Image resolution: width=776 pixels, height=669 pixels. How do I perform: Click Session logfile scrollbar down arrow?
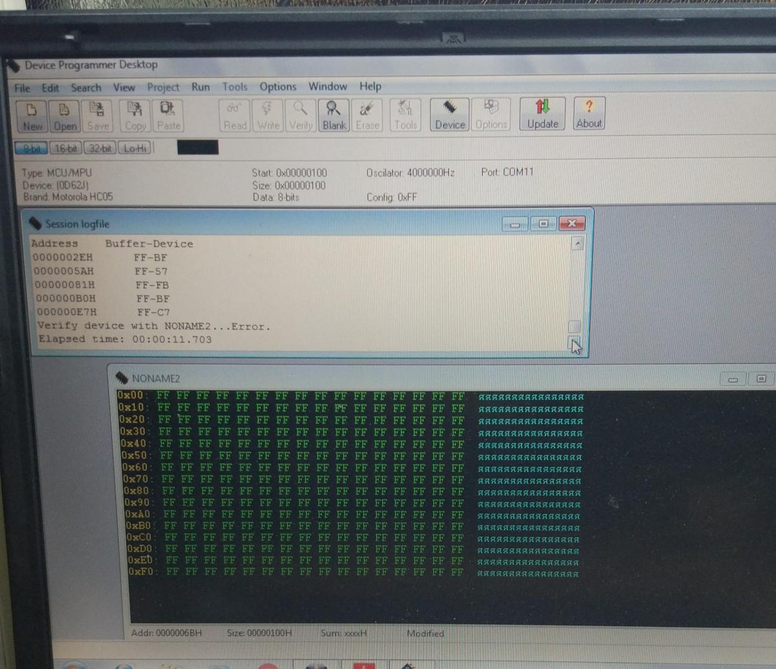(x=574, y=343)
